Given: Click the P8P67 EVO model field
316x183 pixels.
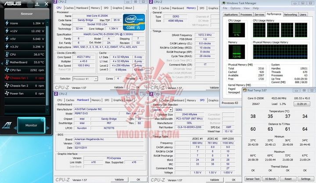Looking at the screenshot, I should pyautogui.click(x=96, y=113).
